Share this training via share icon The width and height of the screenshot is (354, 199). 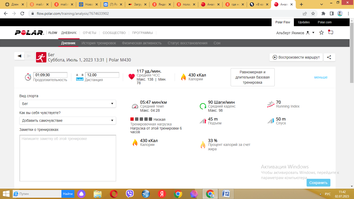click(x=329, y=57)
